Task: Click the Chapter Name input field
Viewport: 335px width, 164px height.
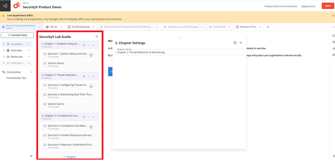Action: tap(179, 52)
